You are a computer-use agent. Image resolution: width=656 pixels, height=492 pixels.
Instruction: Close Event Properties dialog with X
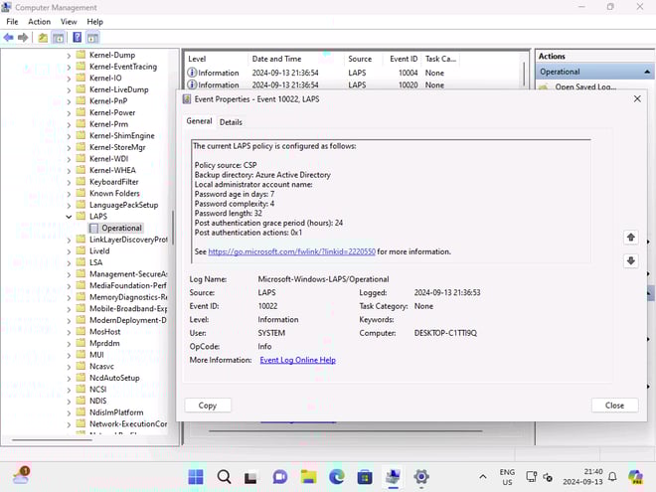[x=637, y=98]
